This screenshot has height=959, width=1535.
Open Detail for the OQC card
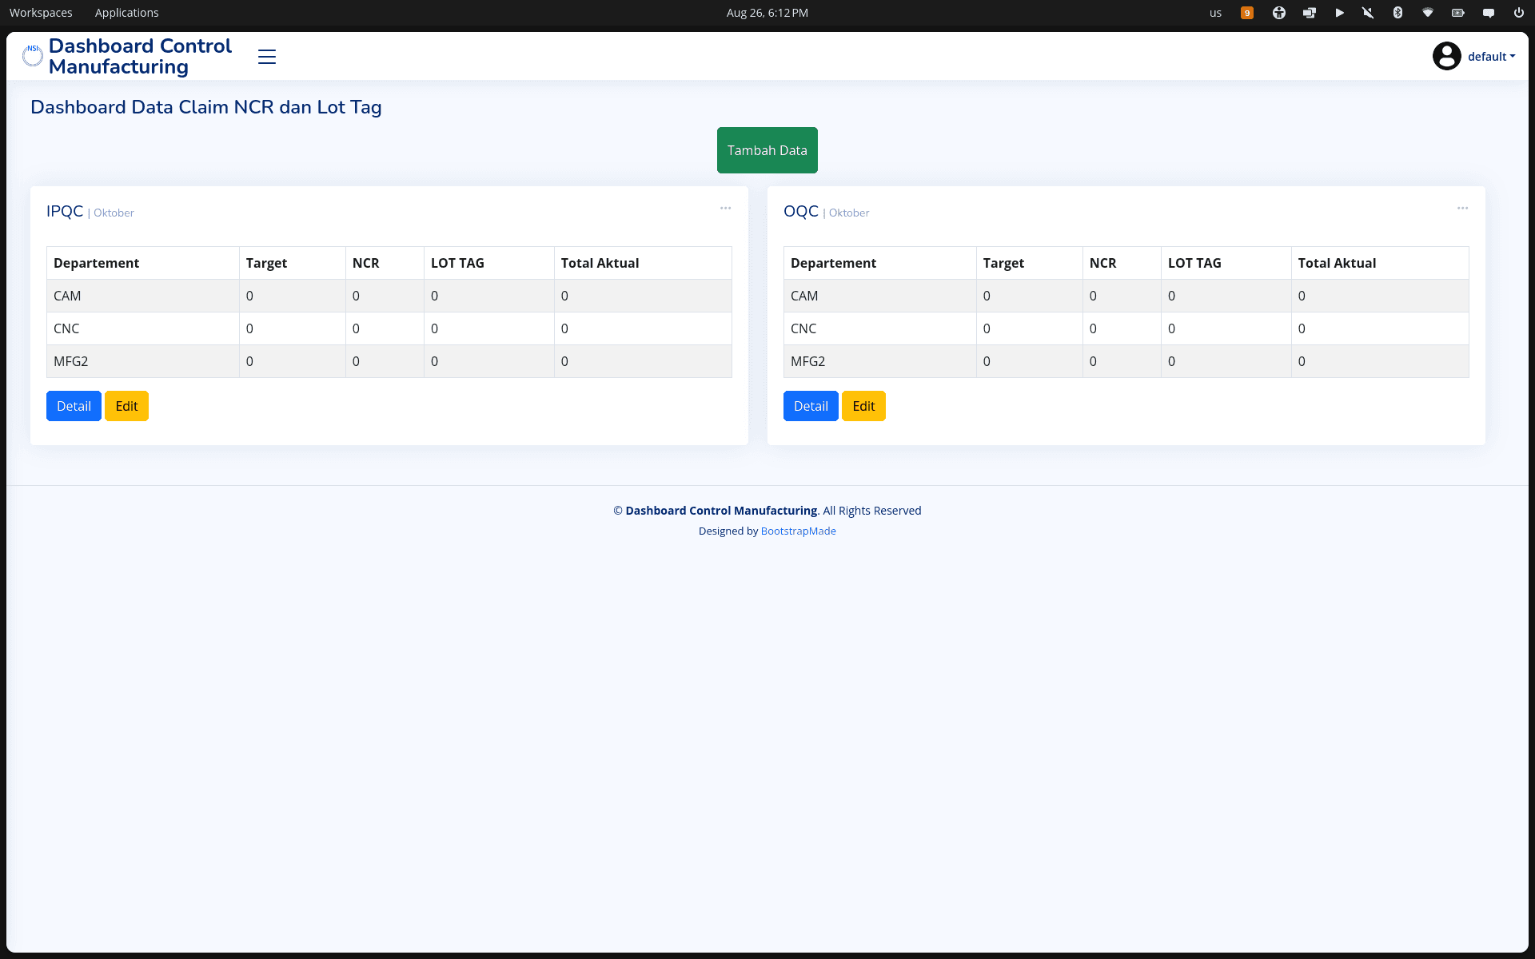coord(811,406)
